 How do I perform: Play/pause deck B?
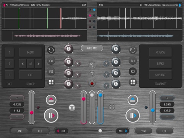(133, 116)
